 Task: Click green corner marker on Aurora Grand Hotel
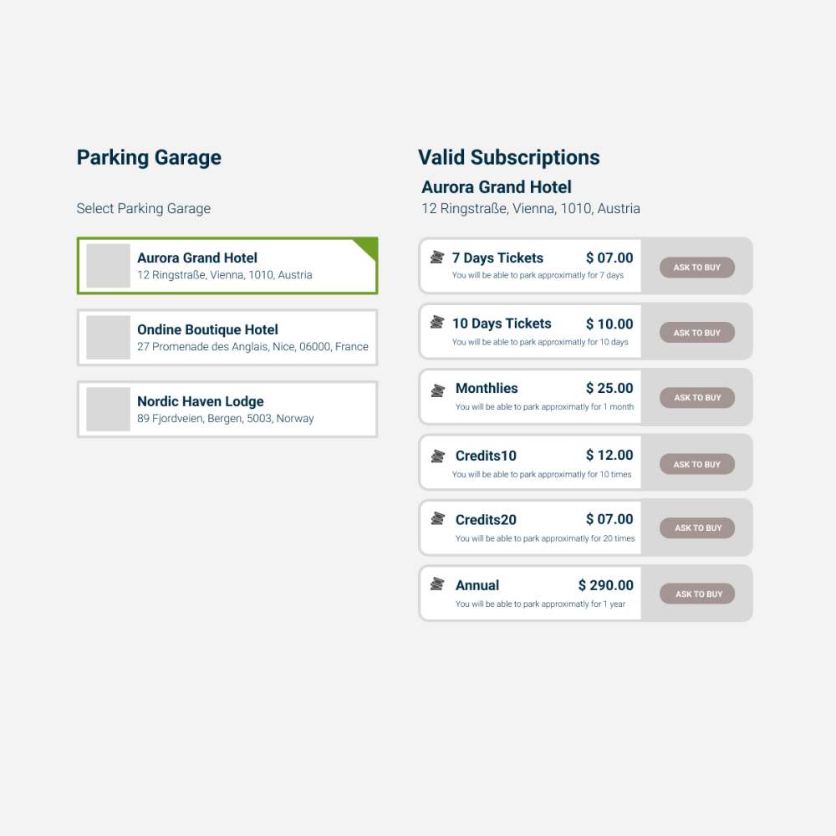(x=369, y=246)
